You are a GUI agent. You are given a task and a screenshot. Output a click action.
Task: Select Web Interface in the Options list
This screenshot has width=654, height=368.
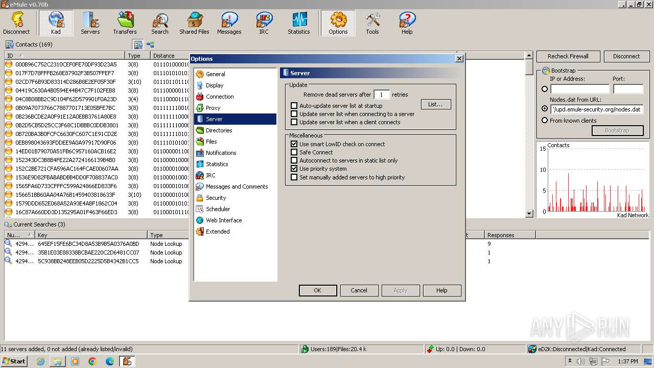(235, 220)
